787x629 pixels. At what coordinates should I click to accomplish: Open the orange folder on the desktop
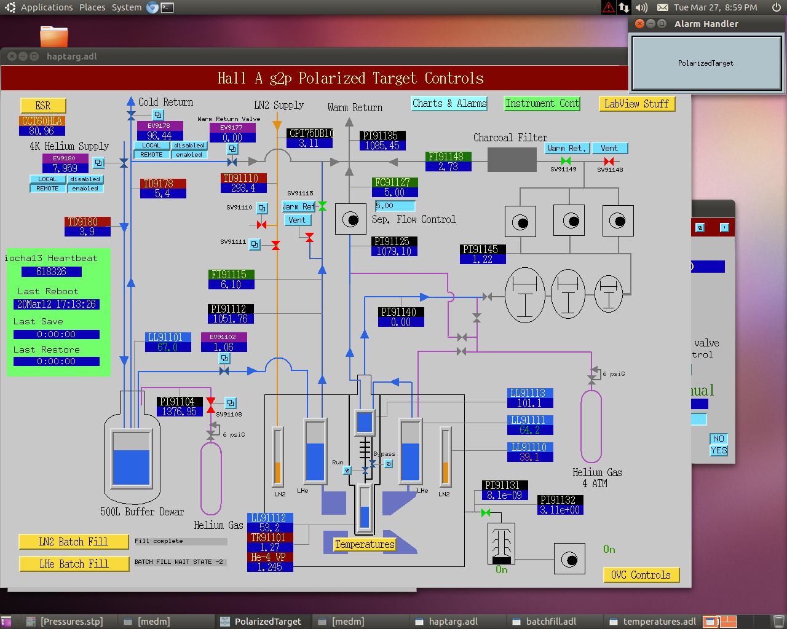pos(54,36)
